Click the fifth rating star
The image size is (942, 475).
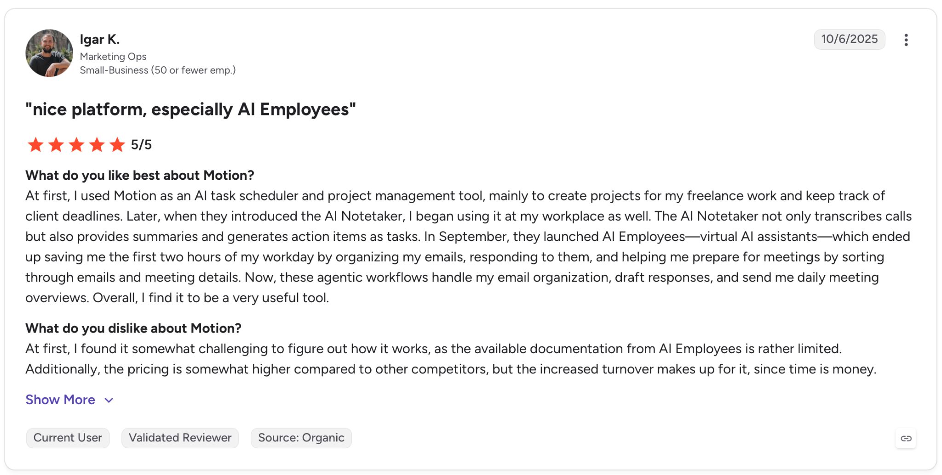click(117, 145)
